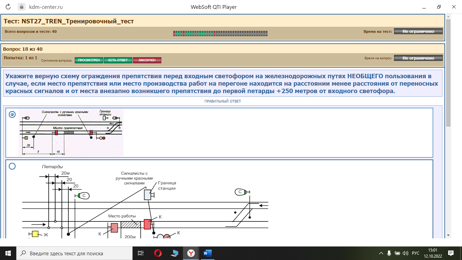Open the computer network app in taskbar
Screen dimensions: 462x260
[x=175, y=253]
